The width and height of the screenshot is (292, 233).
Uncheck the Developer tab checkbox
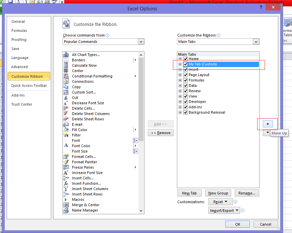tap(185, 102)
